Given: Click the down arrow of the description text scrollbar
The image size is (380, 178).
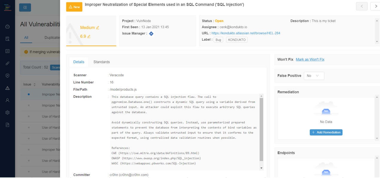Looking at the screenshot, I should (261, 168).
